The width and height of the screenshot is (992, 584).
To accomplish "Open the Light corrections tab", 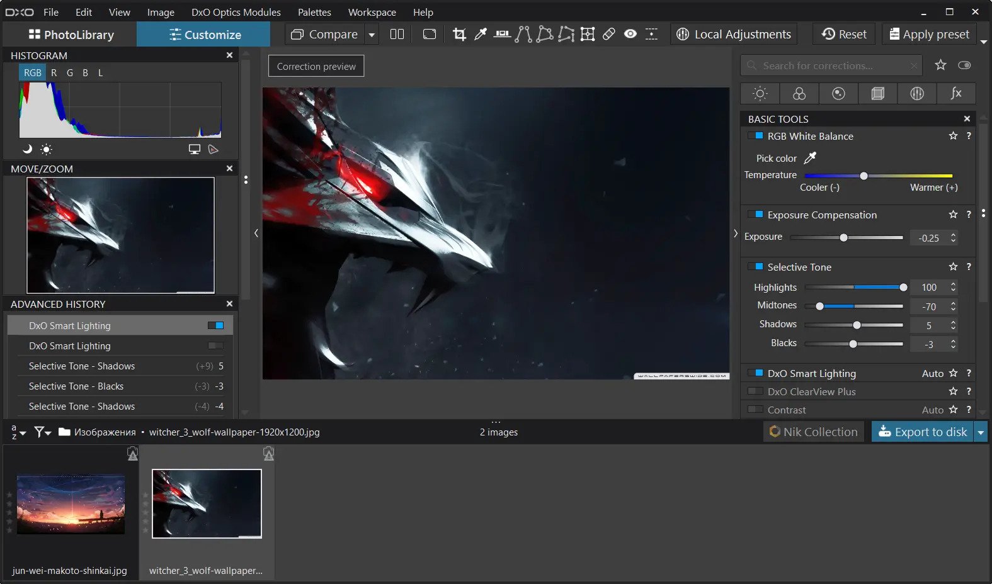I will pyautogui.click(x=760, y=94).
